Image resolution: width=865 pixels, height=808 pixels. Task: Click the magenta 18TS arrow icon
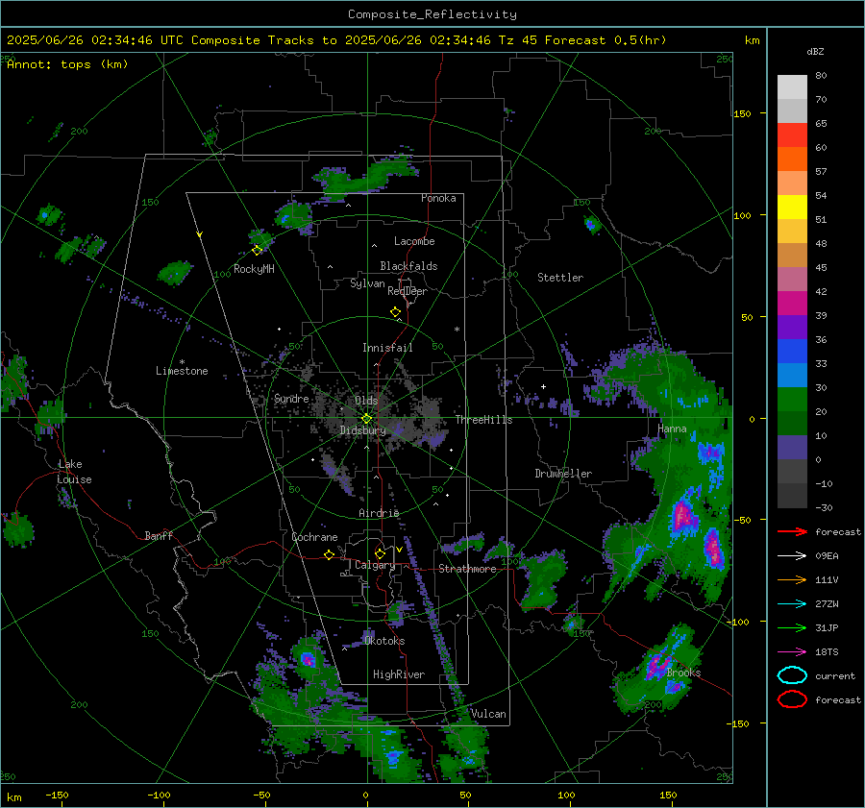pos(792,652)
